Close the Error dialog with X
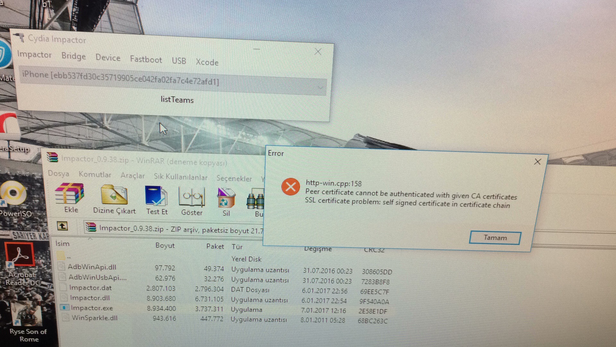 537,162
